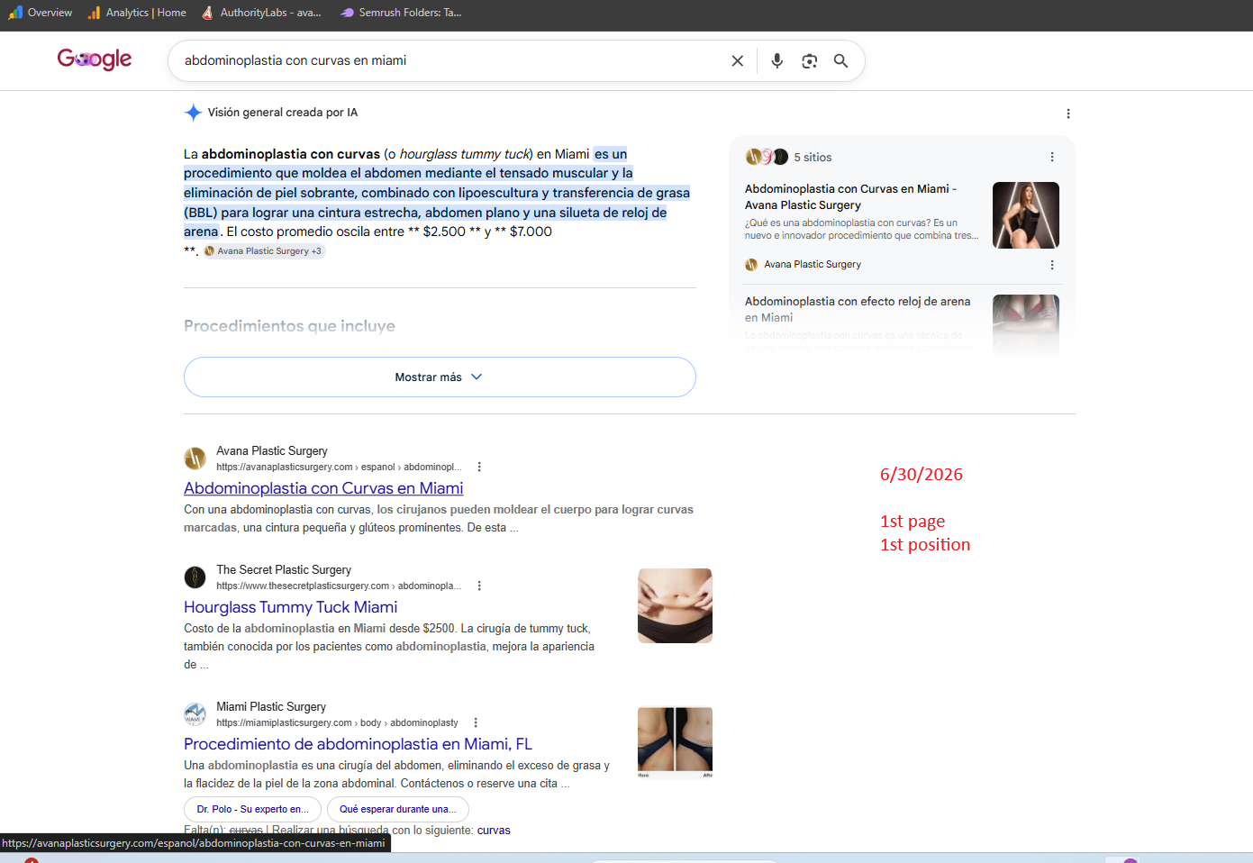Click 'Procedimientos que incluye' heading
The height and width of the screenshot is (863, 1253).
pos(289,326)
